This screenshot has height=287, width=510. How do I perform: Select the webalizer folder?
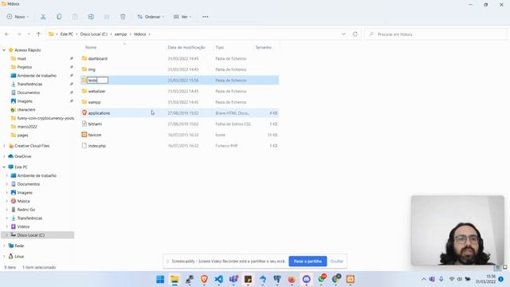pyautogui.click(x=96, y=91)
